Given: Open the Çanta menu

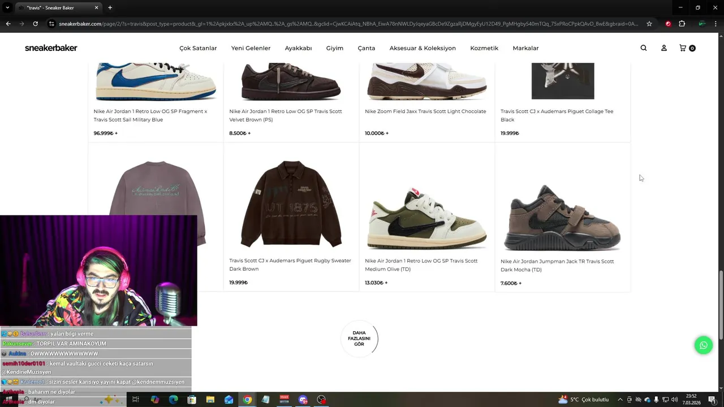Looking at the screenshot, I should point(367,48).
